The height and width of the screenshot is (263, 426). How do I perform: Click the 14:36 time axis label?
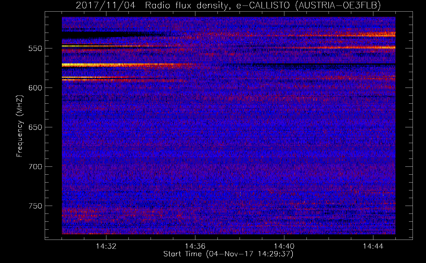tap(195, 246)
